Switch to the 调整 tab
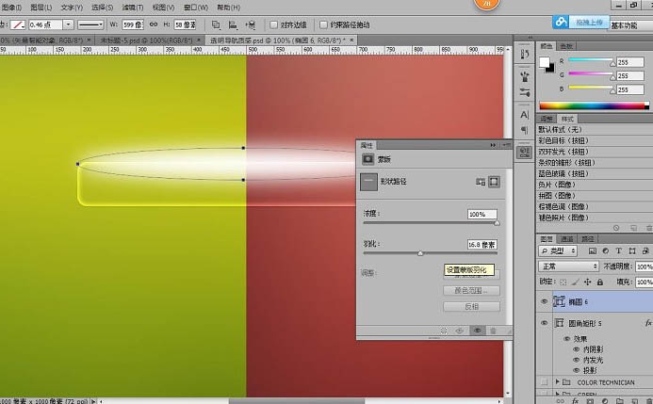The width and height of the screenshot is (653, 404). pos(547,119)
